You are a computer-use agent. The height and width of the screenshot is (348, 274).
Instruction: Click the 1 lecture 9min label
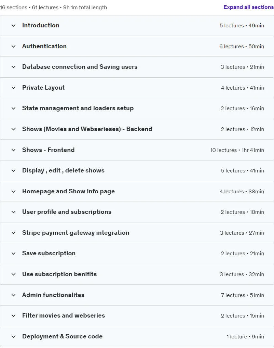click(x=245, y=337)
